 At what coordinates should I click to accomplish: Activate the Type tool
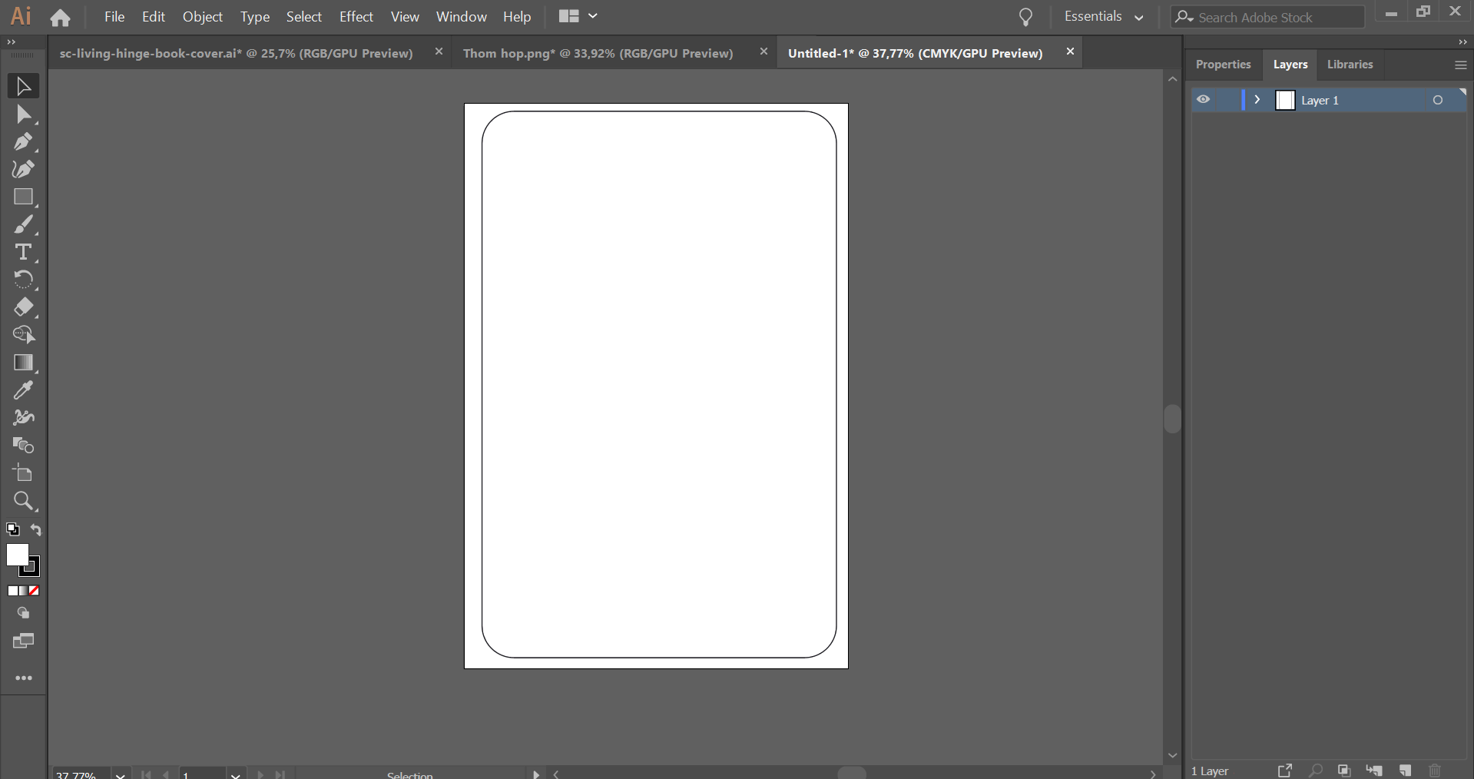tap(23, 252)
